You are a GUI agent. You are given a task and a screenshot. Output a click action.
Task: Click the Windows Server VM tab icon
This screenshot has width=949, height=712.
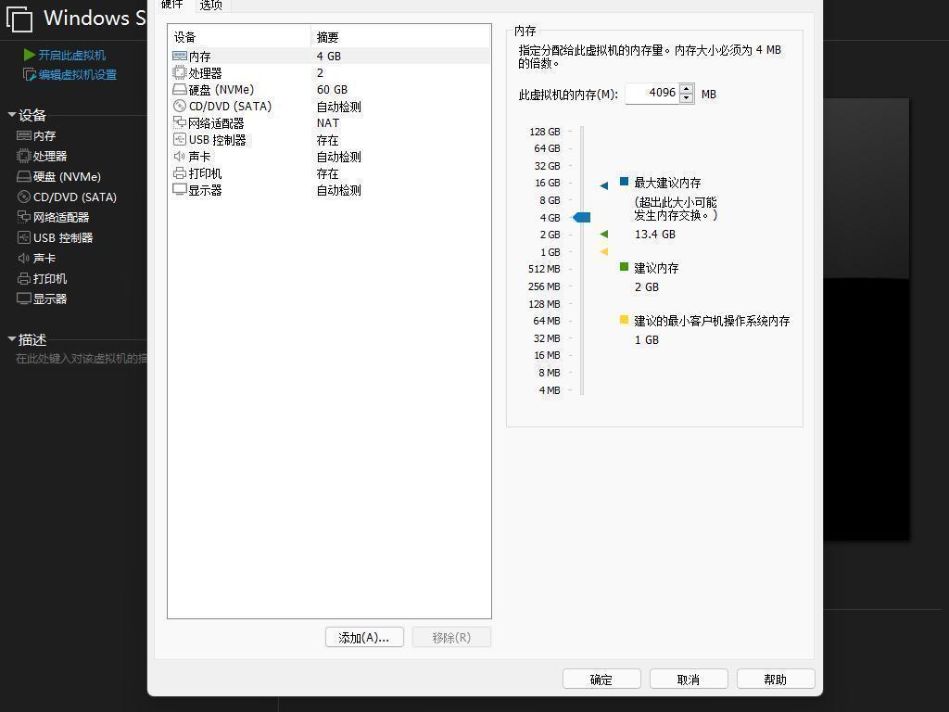[19, 19]
